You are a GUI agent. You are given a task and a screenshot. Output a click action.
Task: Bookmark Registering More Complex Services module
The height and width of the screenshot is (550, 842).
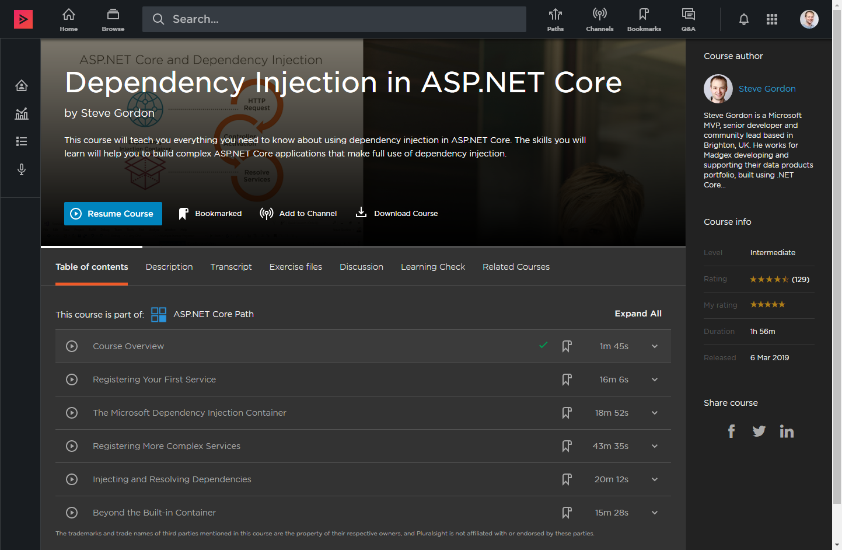coord(567,446)
